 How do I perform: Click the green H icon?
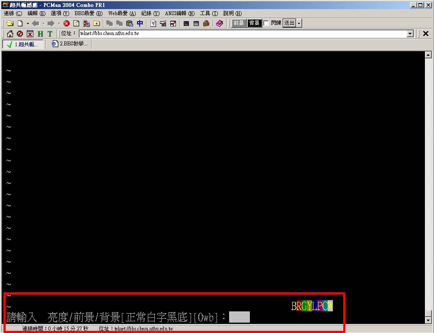pyautogui.click(x=40, y=34)
